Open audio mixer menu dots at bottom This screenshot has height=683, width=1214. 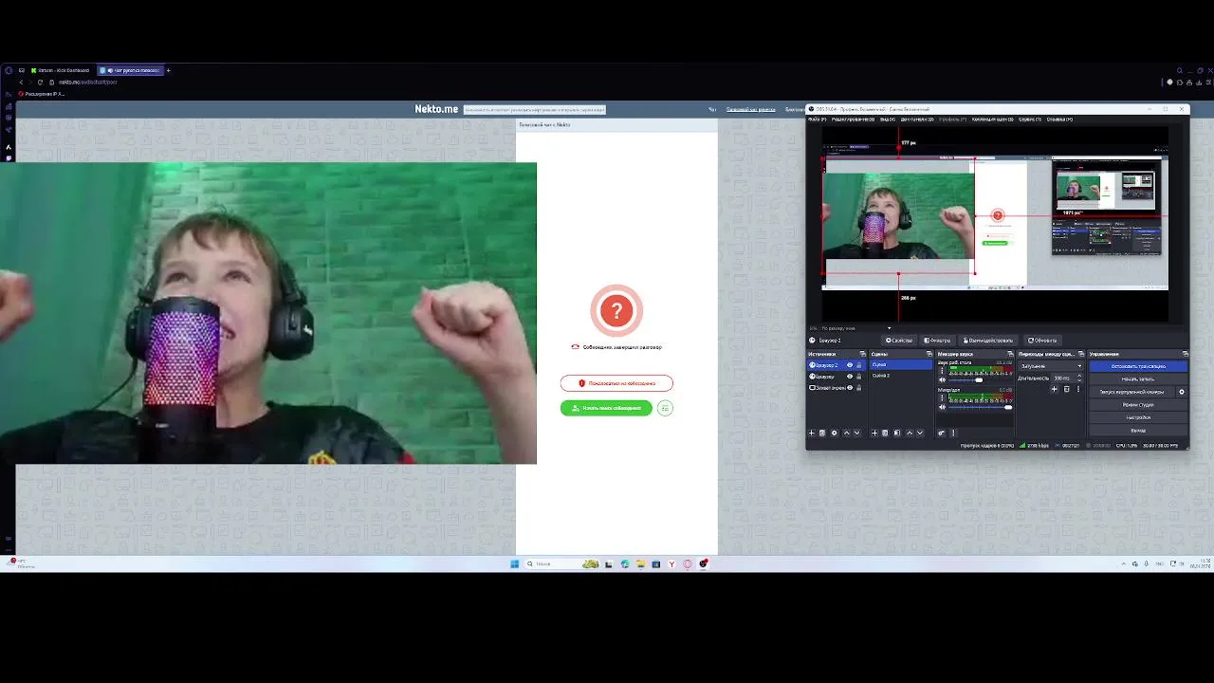tap(953, 433)
